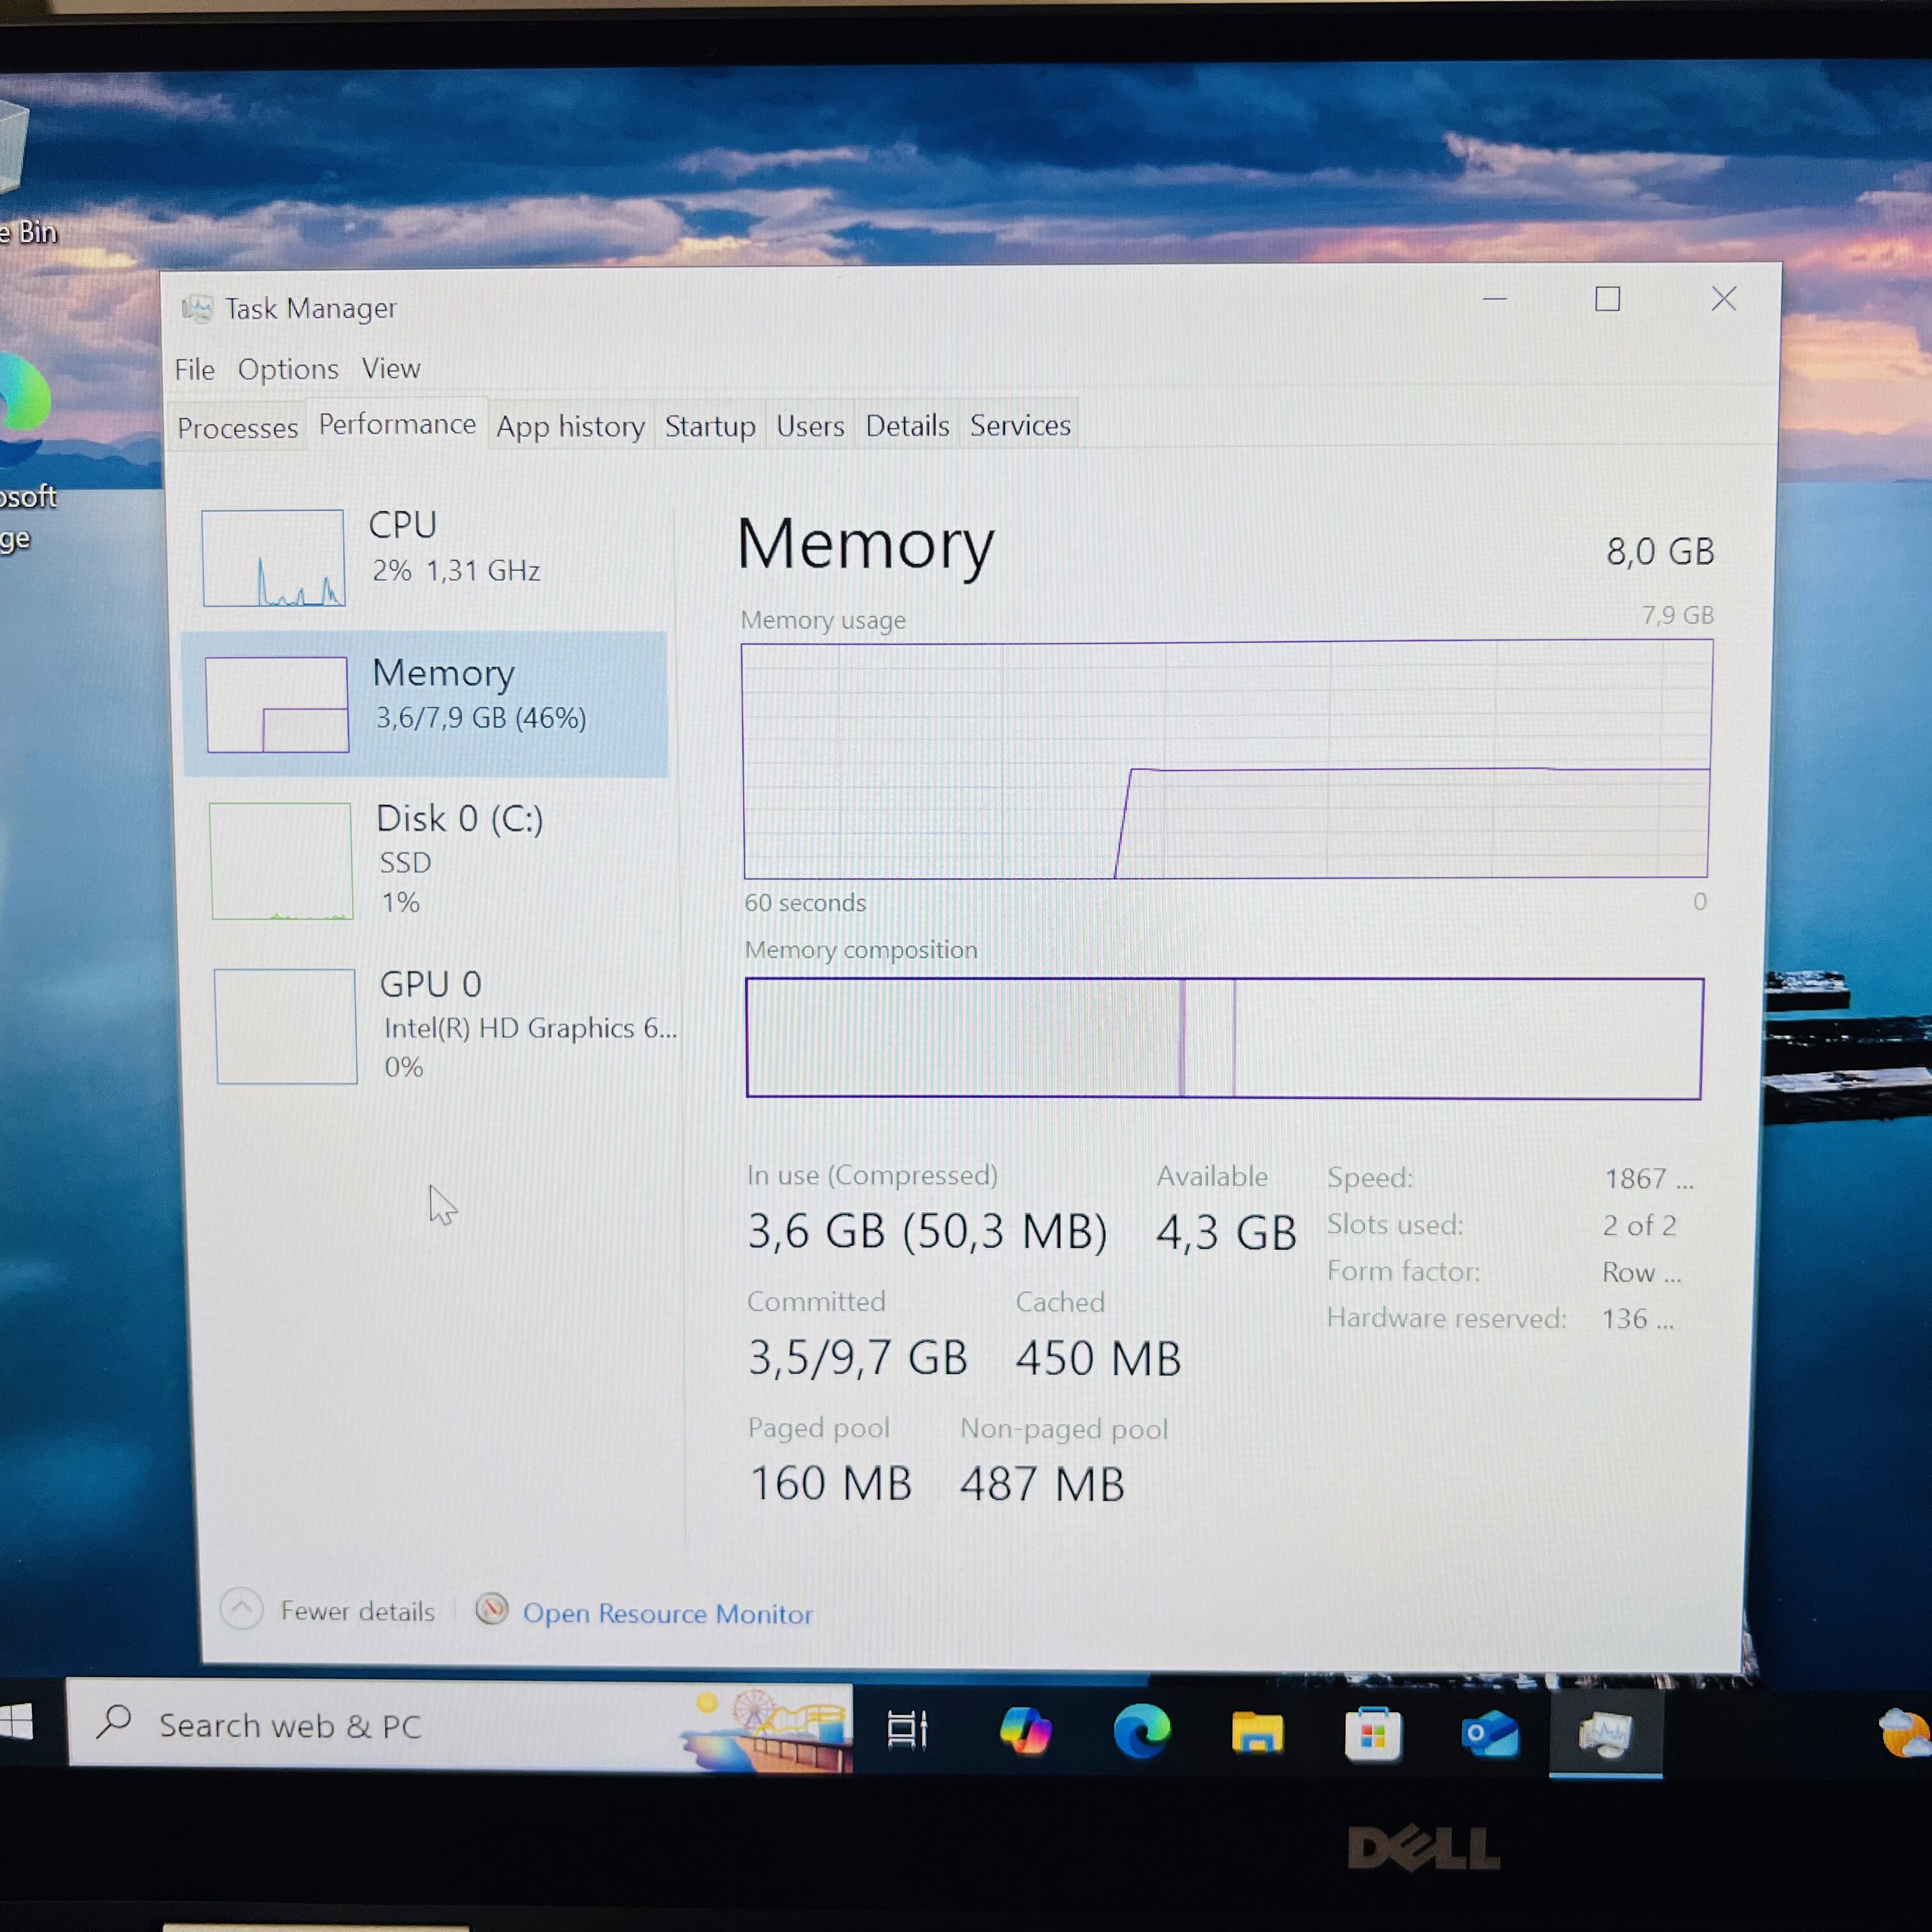Image resolution: width=1932 pixels, height=1932 pixels.
Task: Go to the Startup tab
Action: click(710, 426)
